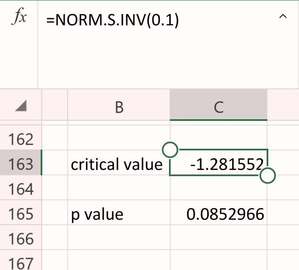Collapse the formula bar with the chevron

click(x=283, y=17)
